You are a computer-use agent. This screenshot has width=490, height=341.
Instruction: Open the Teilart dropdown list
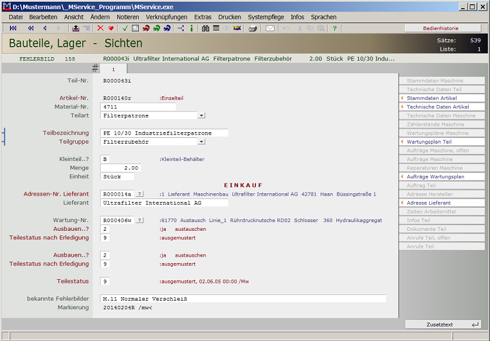[200, 115]
